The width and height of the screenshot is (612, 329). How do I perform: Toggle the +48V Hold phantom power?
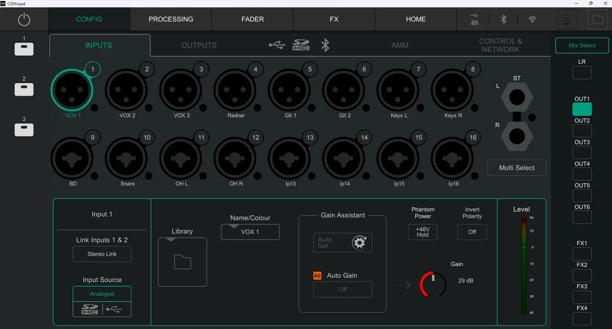[x=423, y=232]
